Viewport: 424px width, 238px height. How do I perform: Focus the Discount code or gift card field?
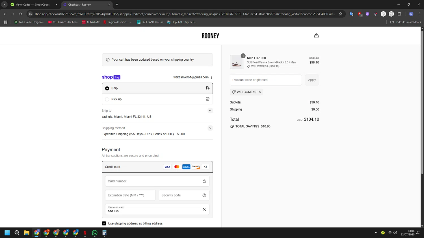pyautogui.click(x=266, y=80)
